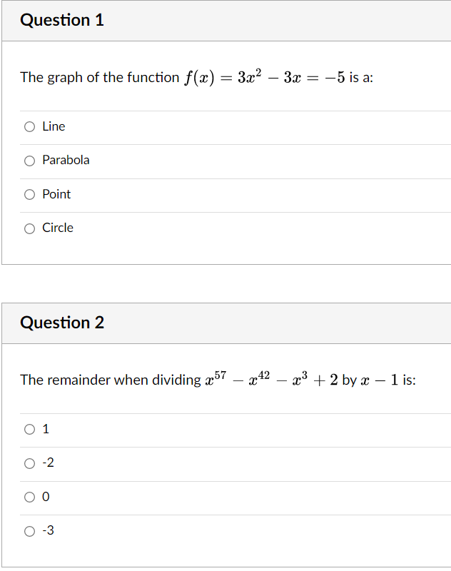Select answer 0 for Question 2
Screen dimensions: 451x571
[x=29, y=497]
